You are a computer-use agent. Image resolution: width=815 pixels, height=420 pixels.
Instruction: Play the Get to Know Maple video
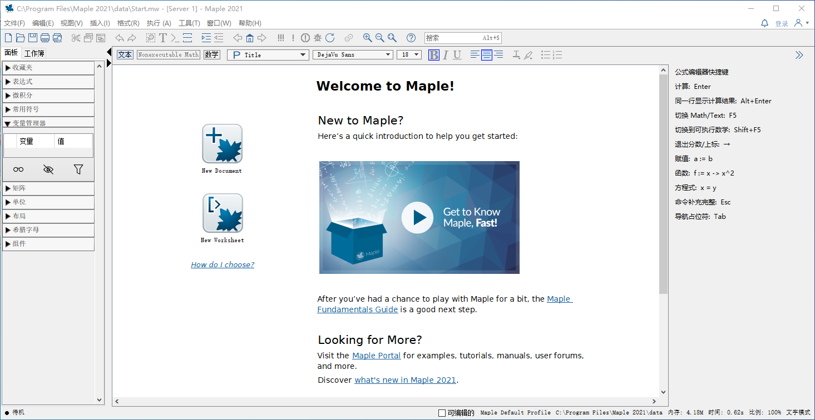click(x=417, y=217)
